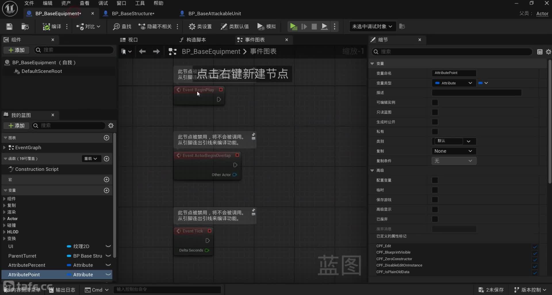Open the variable type Attribute dropdown
The image size is (552, 295).
pyautogui.click(x=453, y=83)
